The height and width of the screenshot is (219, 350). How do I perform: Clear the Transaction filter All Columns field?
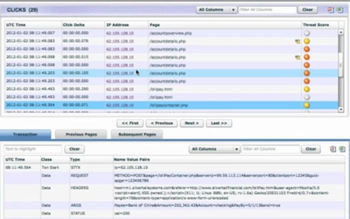(311, 149)
